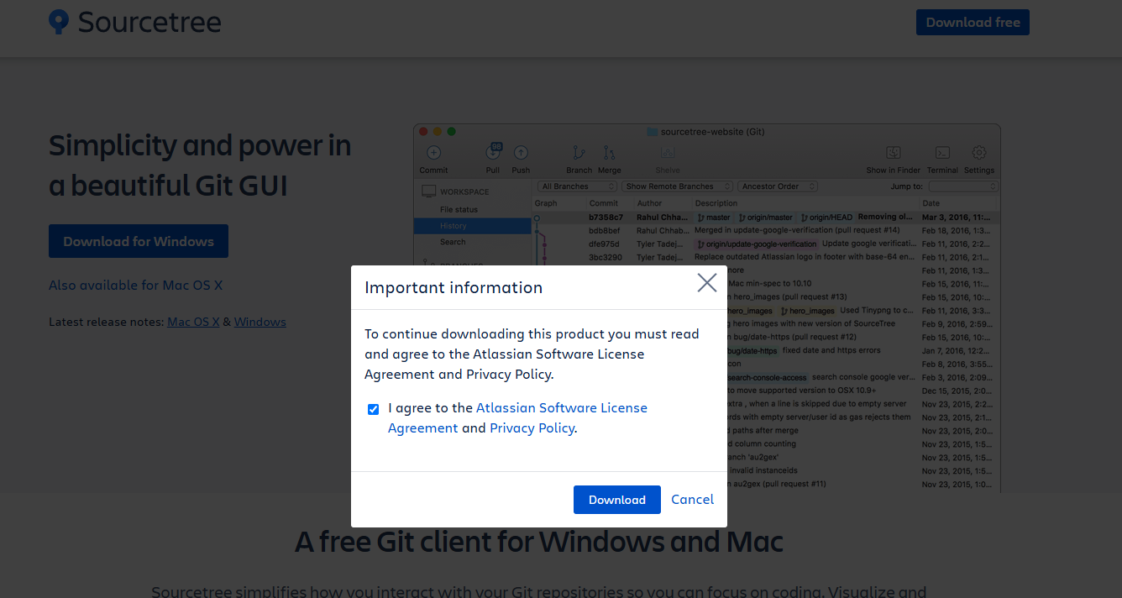Click heading 'A free Git client for Windows and Mac'
Image resolution: width=1122 pixels, height=598 pixels.
point(539,542)
